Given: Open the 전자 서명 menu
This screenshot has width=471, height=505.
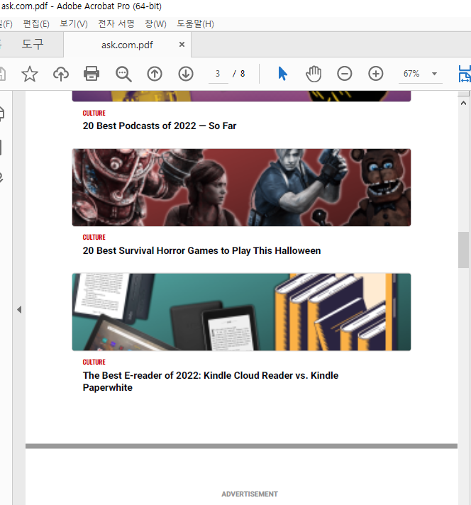Looking at the screenshot, I should click(116, 24).
